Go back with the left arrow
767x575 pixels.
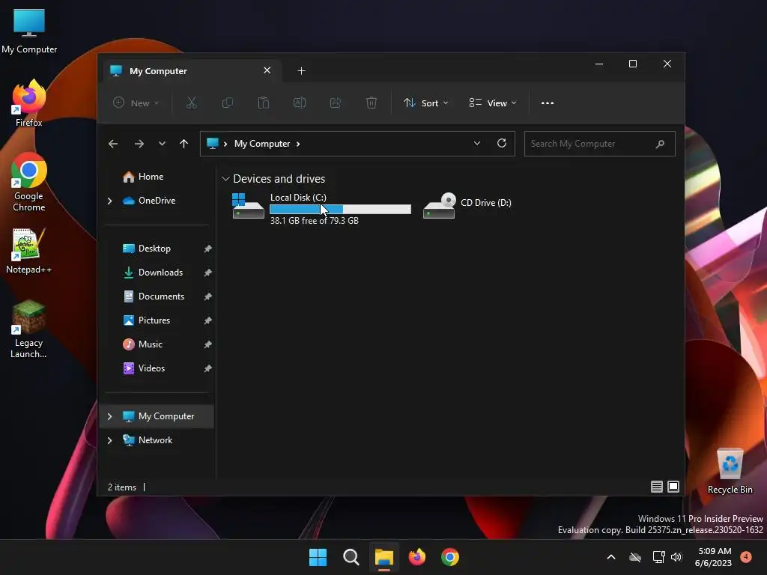click(113, 144)
